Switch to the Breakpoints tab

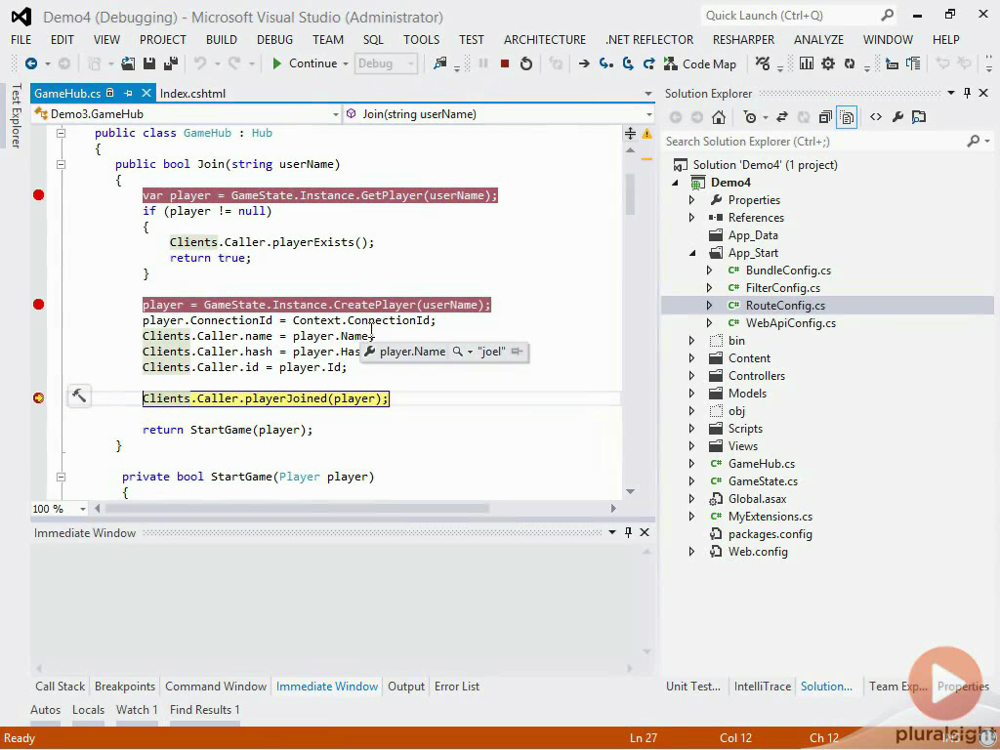(x=125, y=687)
